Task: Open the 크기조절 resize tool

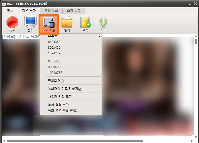Action: tap(49, 24)
